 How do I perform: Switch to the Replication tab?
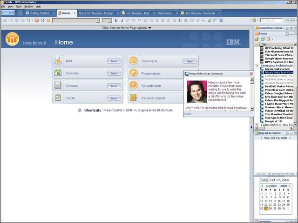[x=165, y=13]
